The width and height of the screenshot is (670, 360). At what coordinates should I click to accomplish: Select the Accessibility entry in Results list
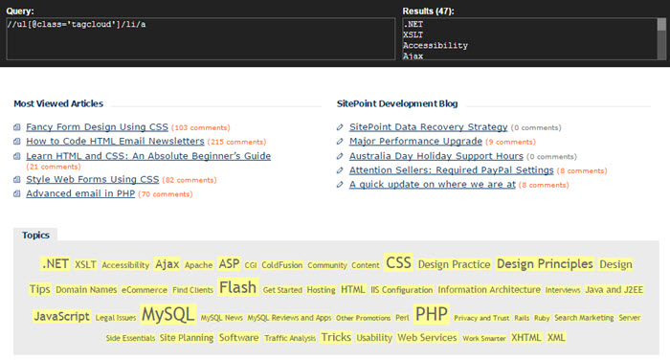(x=435, y=45)
